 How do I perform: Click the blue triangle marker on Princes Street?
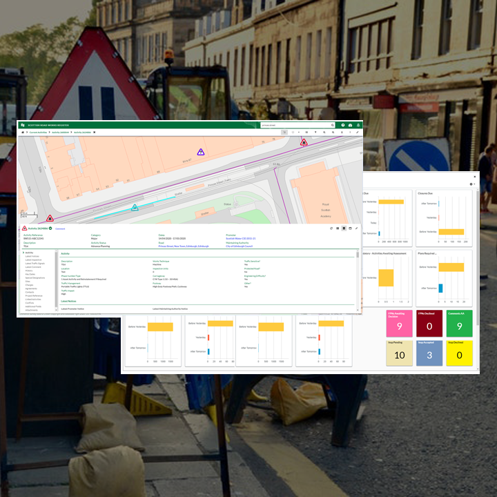click(x=135, y=207)
